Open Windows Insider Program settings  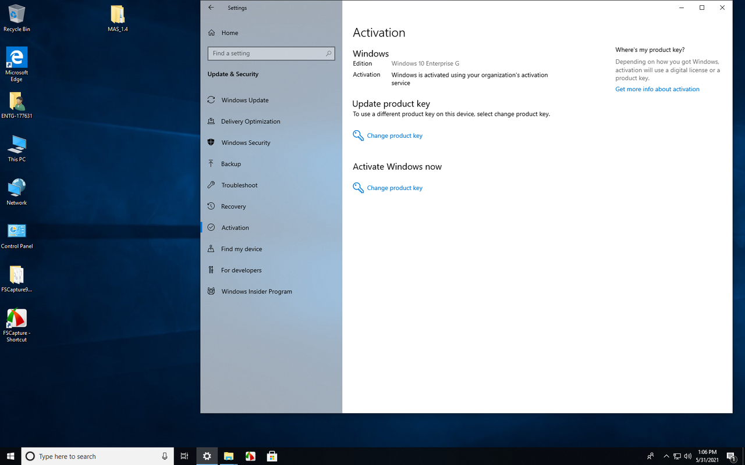click(x=271, y=291)
